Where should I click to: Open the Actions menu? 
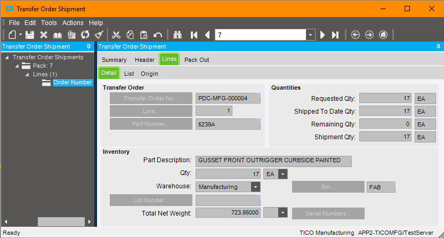(73, 23)
